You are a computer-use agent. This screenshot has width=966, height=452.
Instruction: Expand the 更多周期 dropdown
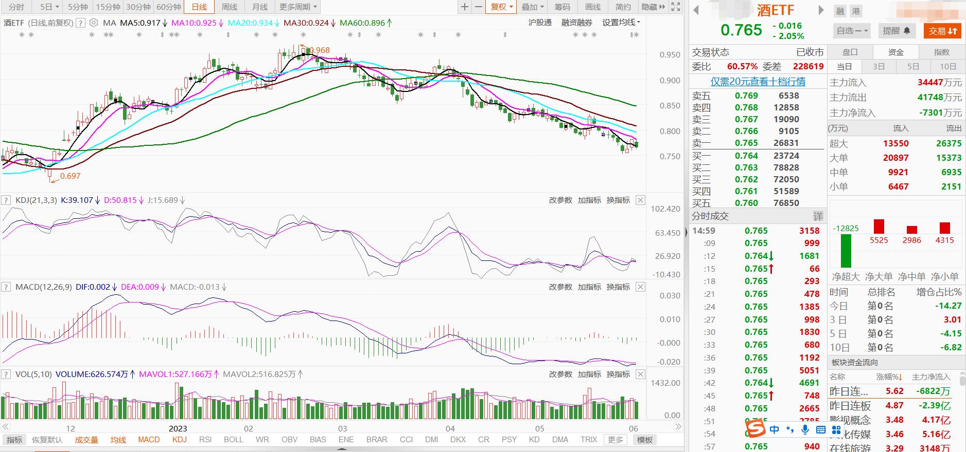tap(298, 7)
